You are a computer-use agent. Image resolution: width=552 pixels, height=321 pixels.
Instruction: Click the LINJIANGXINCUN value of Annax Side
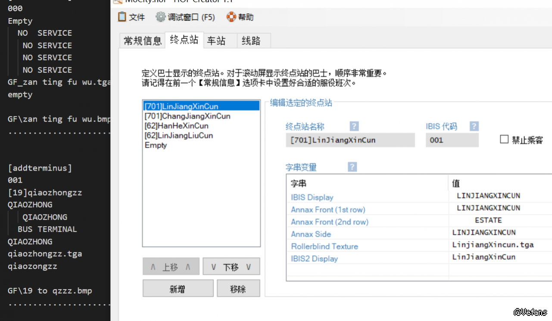click(x=484, y=233)
